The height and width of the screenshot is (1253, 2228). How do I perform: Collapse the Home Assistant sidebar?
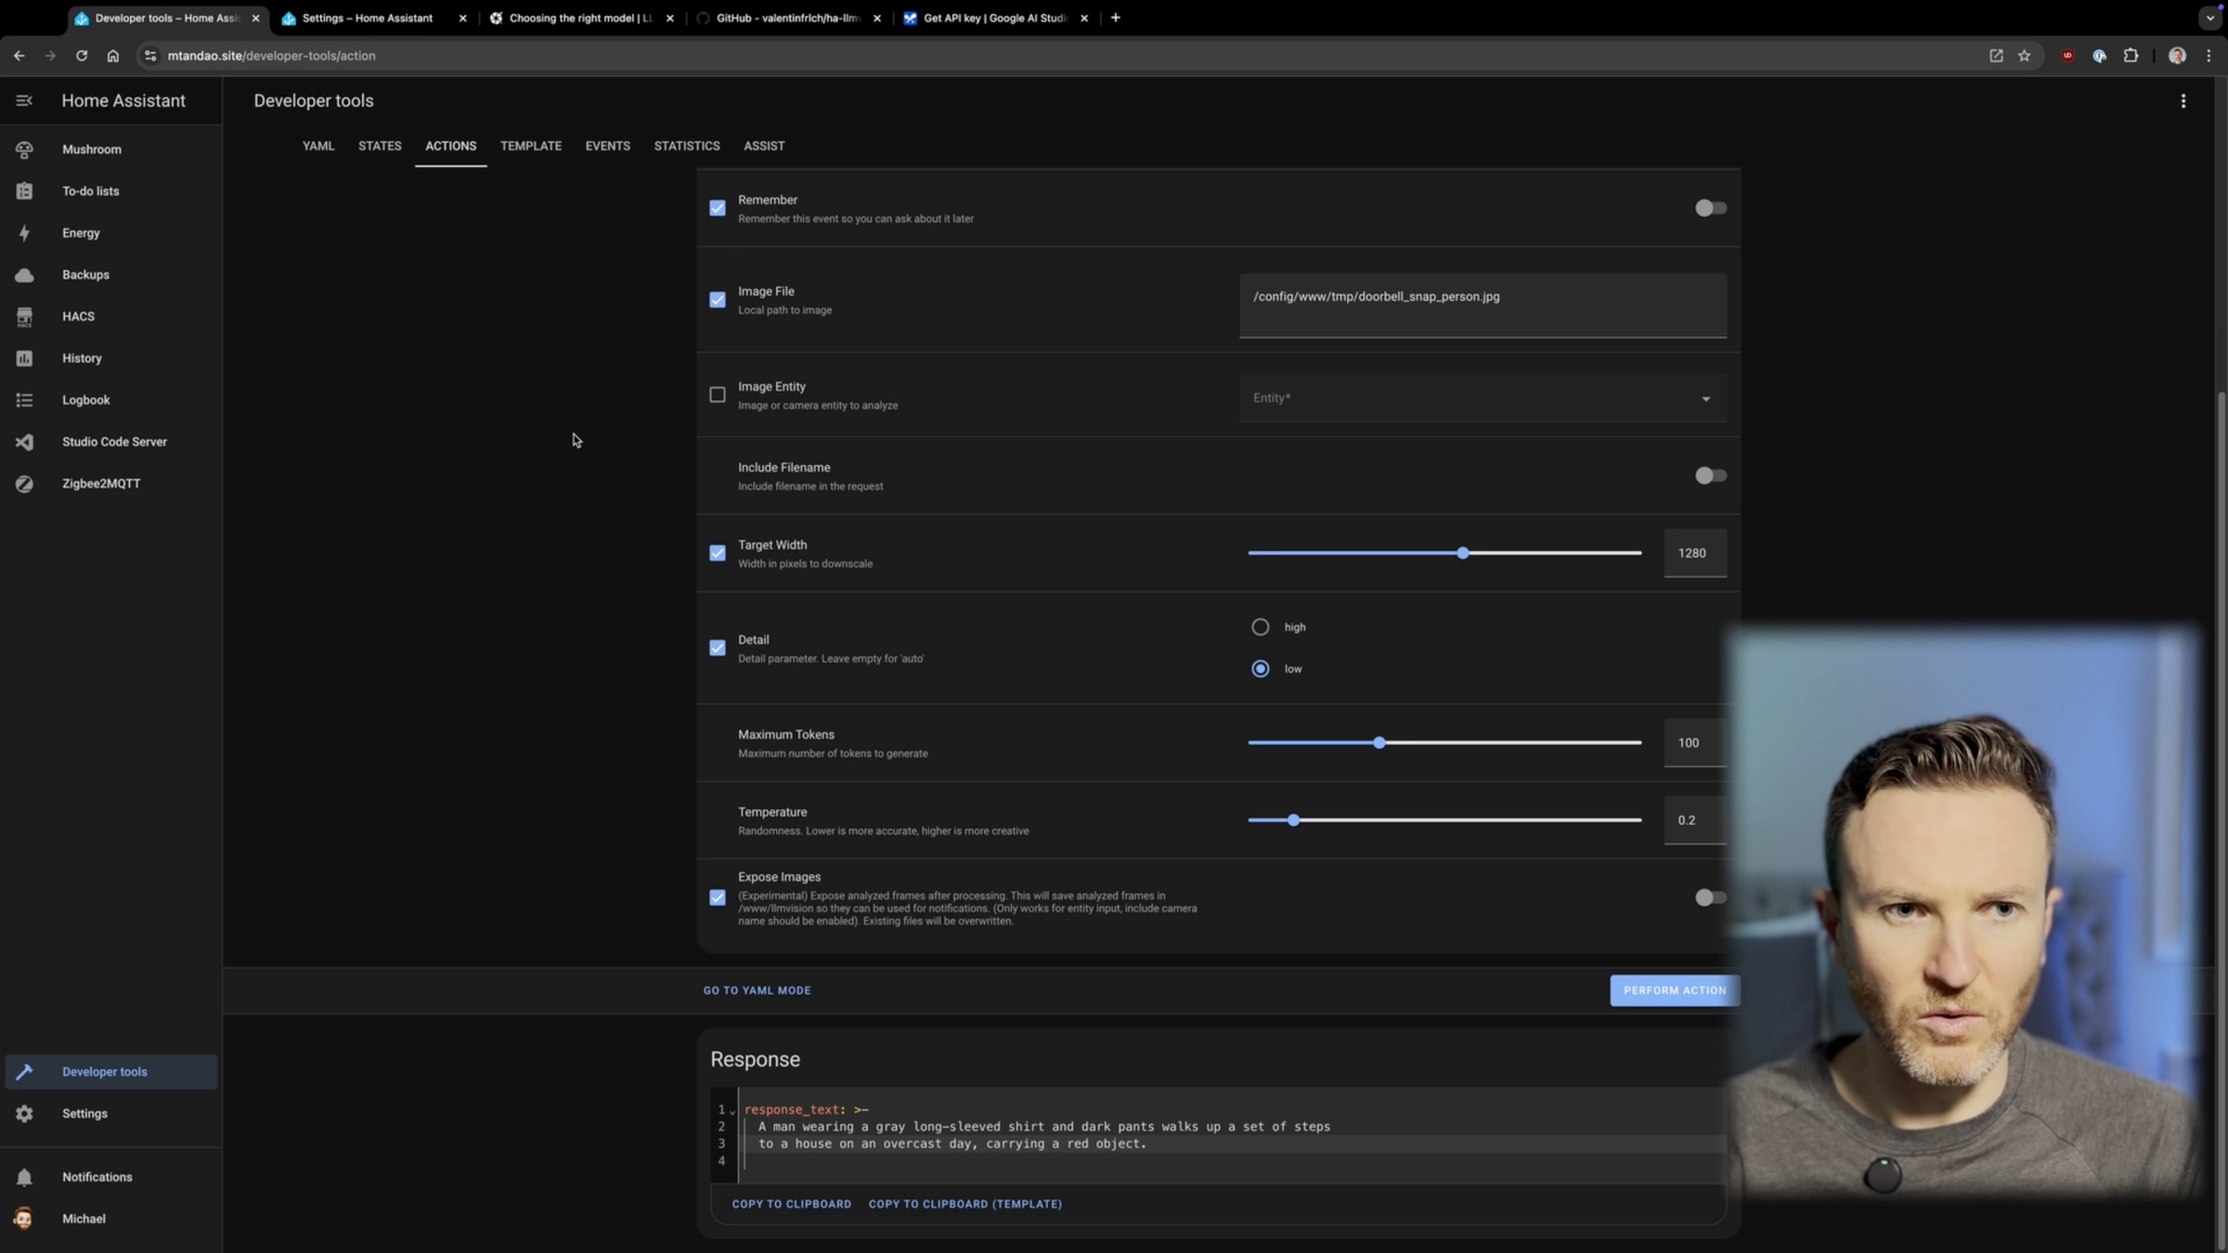pyautogui.click(x=24, y=100)
